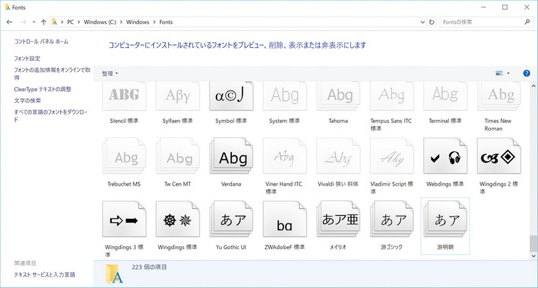Click the vertical scrollbar thumb
Image resolution: width=538 pixels, height=288 pixels.
[533, 244]
